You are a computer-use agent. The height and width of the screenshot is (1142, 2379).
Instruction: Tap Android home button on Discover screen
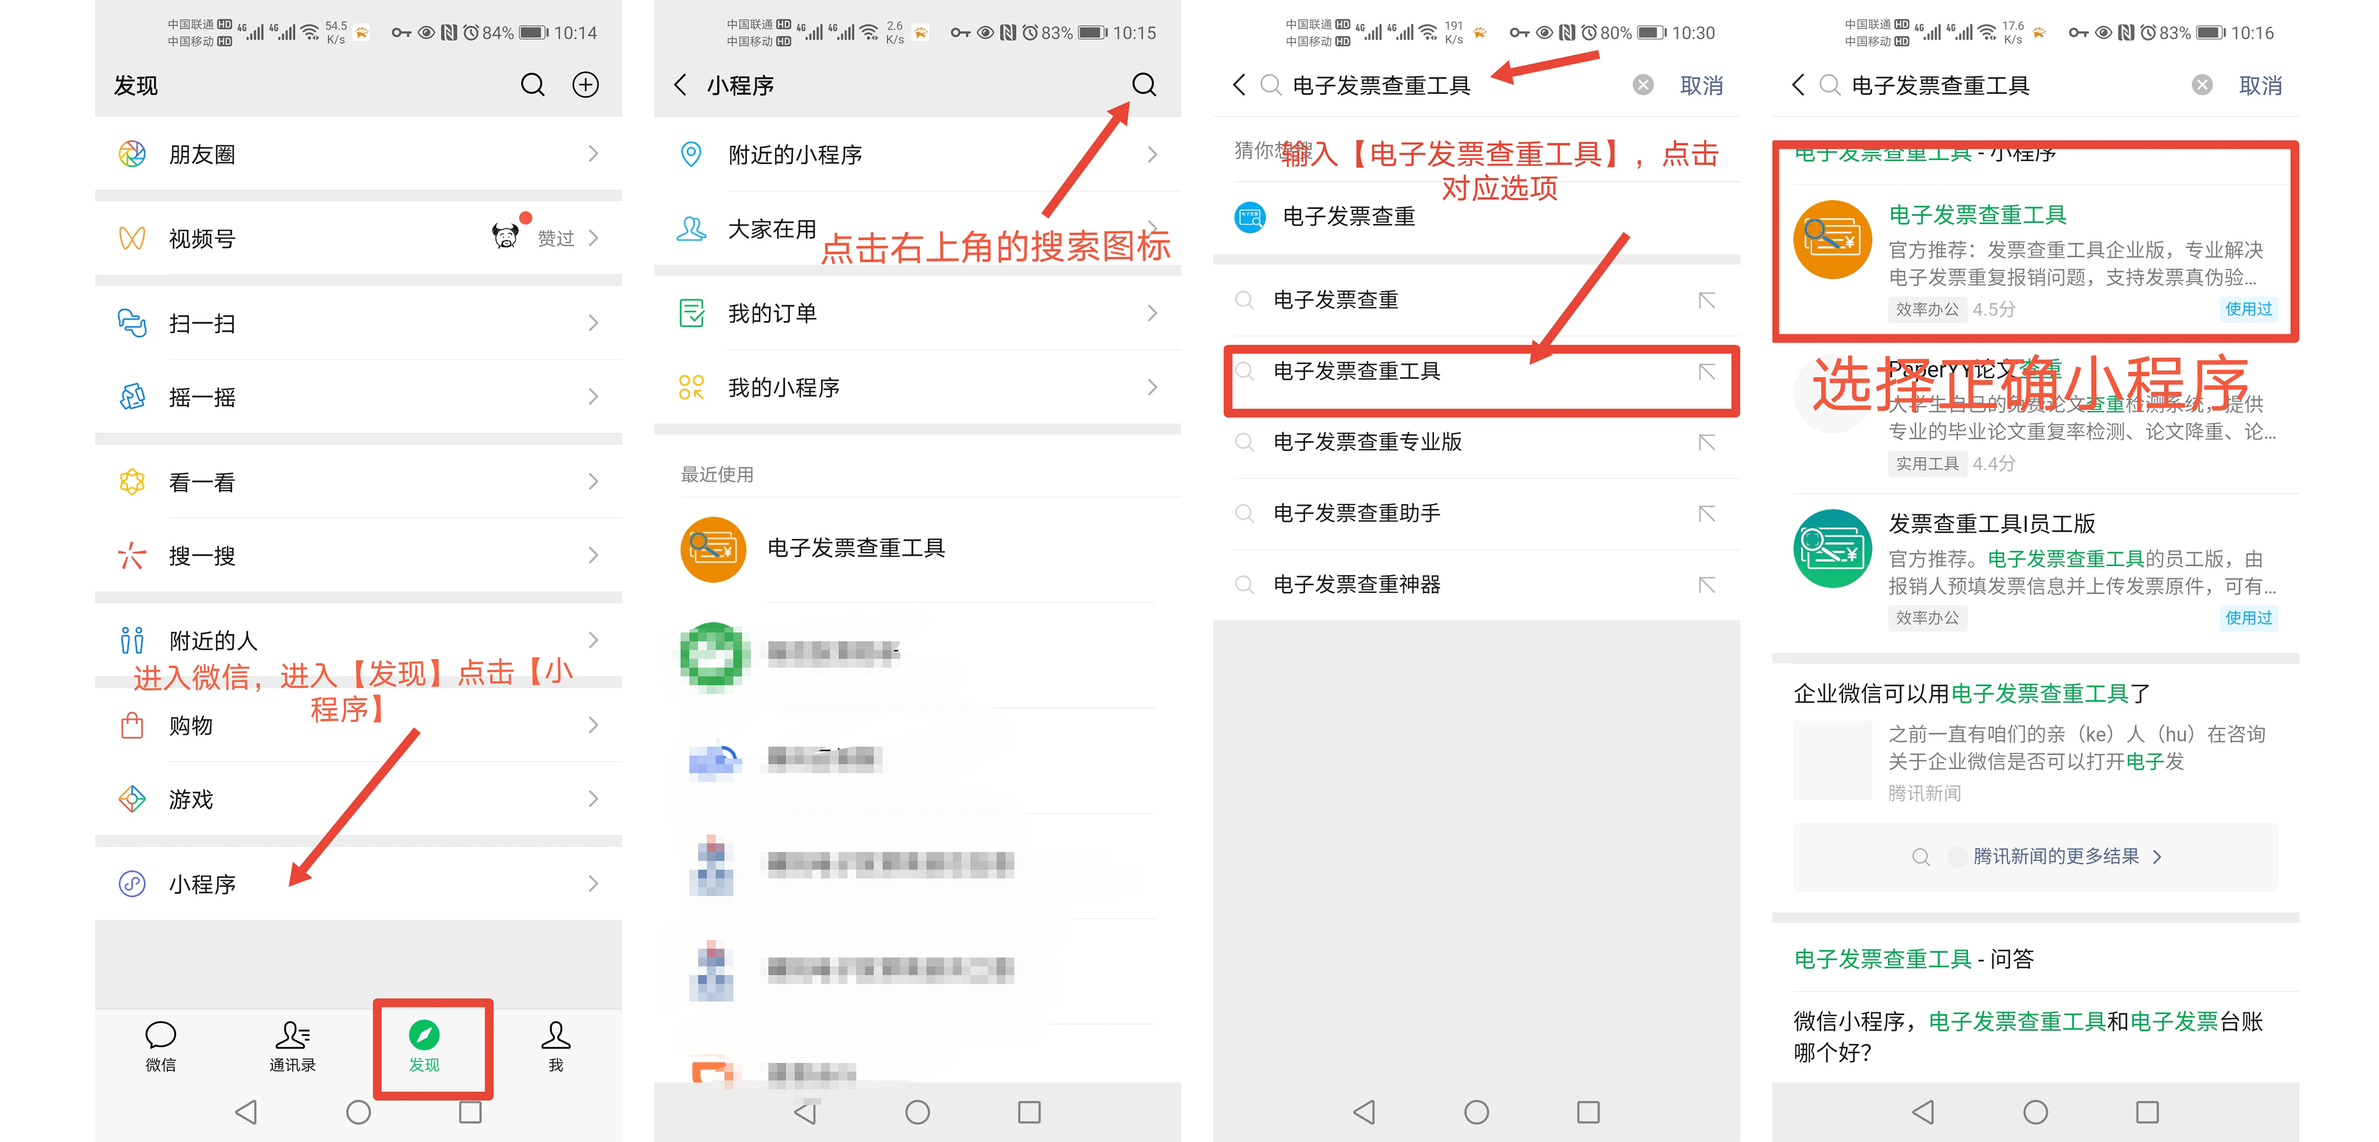coord(358,1112)
